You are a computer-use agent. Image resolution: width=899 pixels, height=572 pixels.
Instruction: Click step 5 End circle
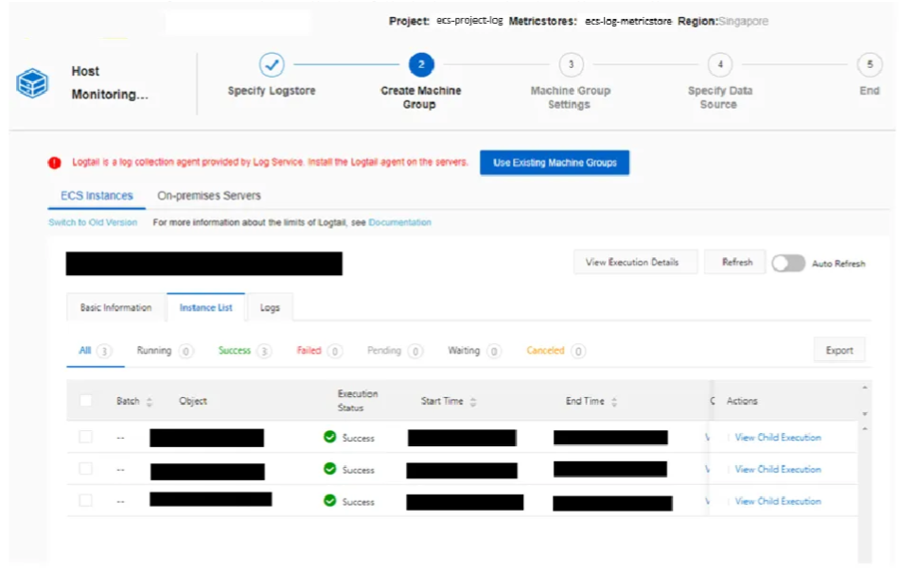coord(870,64)
